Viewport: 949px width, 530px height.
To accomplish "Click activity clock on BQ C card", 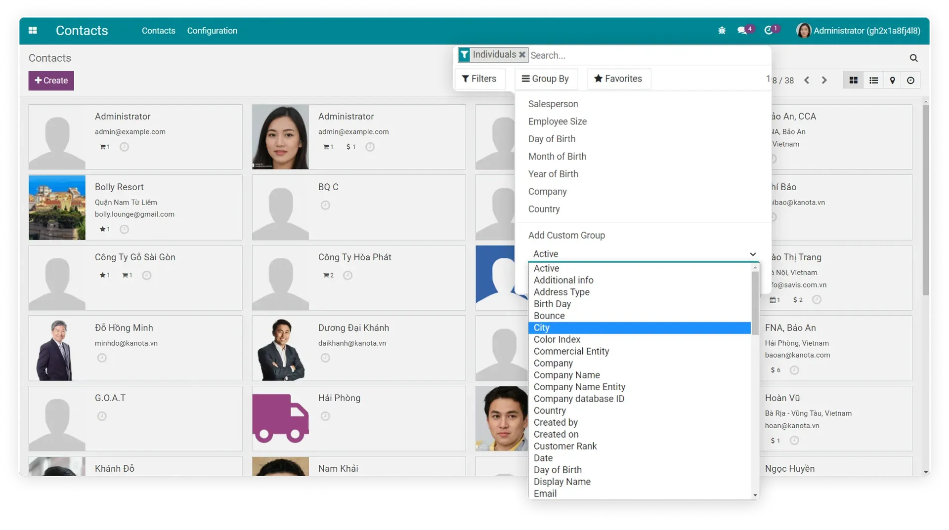I will (325, 205).
